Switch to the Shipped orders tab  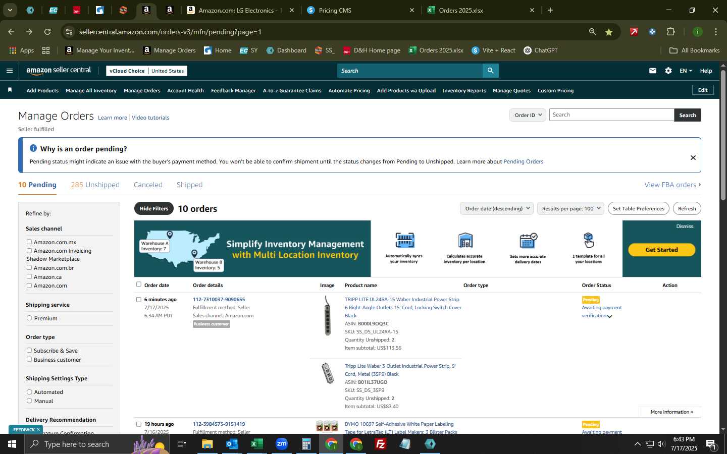point(189,185)
